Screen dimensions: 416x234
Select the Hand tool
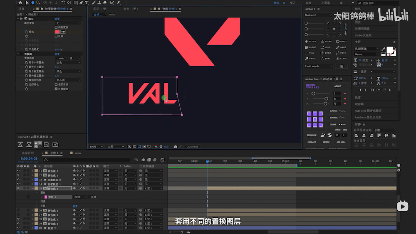pos(32,2)
